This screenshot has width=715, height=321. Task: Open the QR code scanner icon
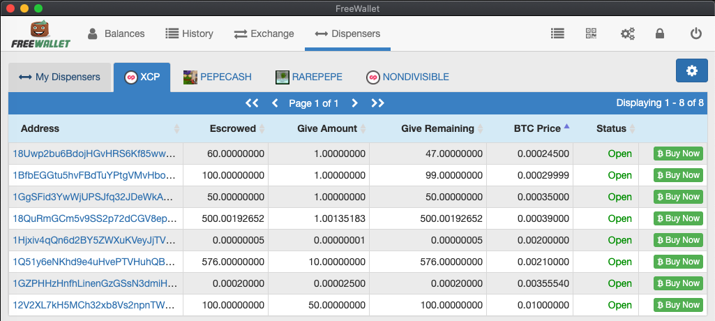(x=591, y=33)
